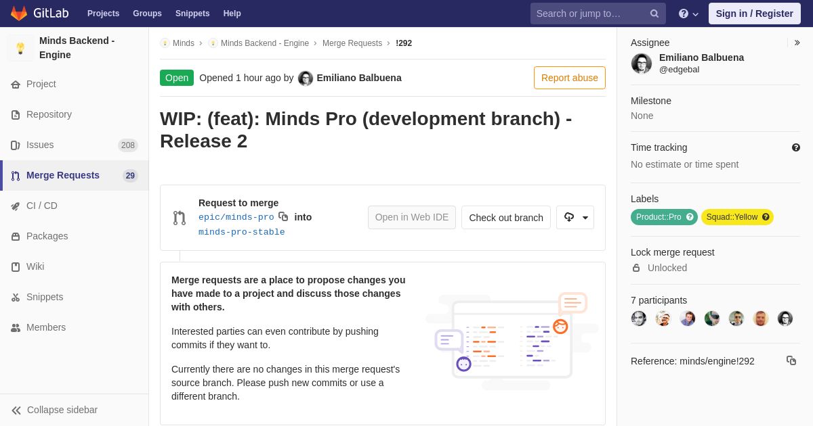Click the Issues icon in sidebar

coord(16,145)
